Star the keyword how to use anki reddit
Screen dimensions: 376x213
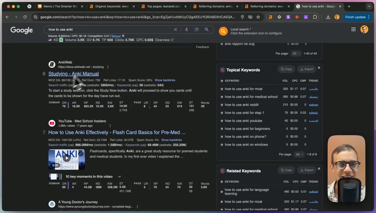click(222, 104)
